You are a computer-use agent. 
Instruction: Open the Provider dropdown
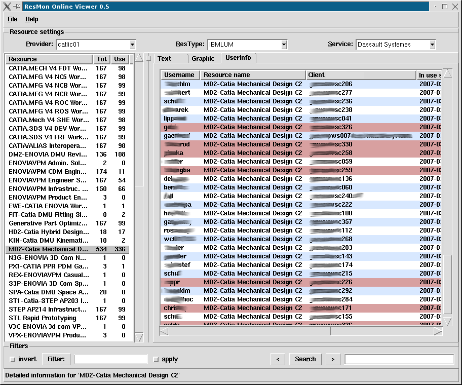(x=132, y=45)
